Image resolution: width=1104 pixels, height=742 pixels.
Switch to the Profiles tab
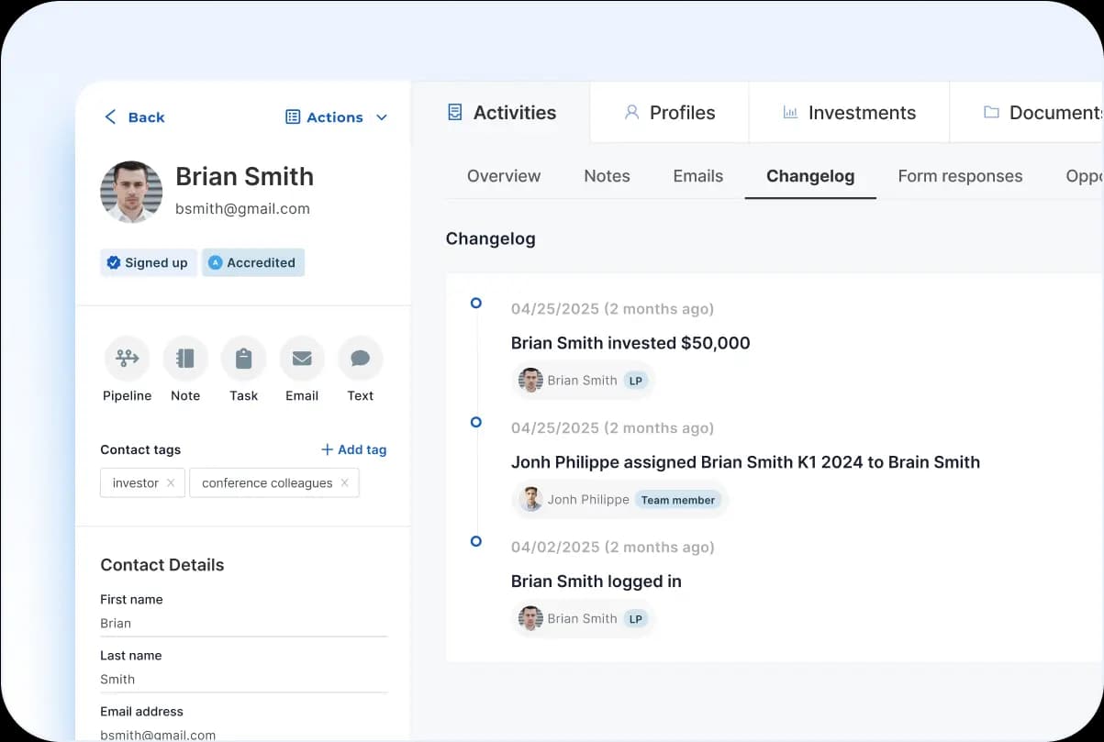point(669,113)
